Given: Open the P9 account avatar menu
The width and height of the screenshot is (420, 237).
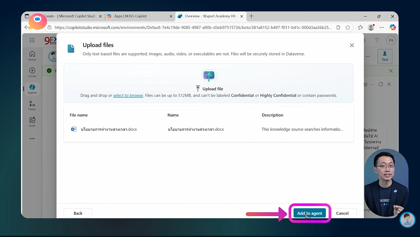Looking at the screenshot, I should (390, 40).
